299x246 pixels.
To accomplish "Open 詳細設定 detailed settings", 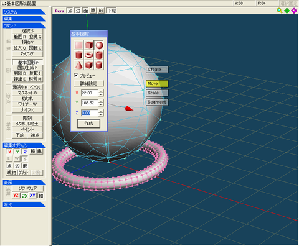I will [x=88, y=83].
